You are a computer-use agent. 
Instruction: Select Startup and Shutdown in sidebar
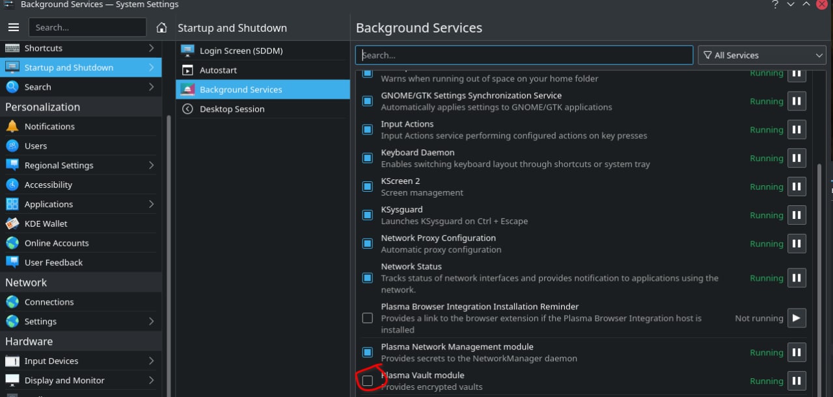click(x=81, y=68)
